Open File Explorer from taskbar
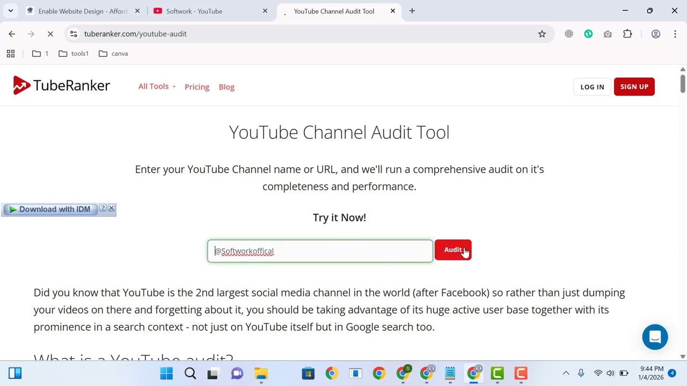687x386 pixels. (261, 373)
